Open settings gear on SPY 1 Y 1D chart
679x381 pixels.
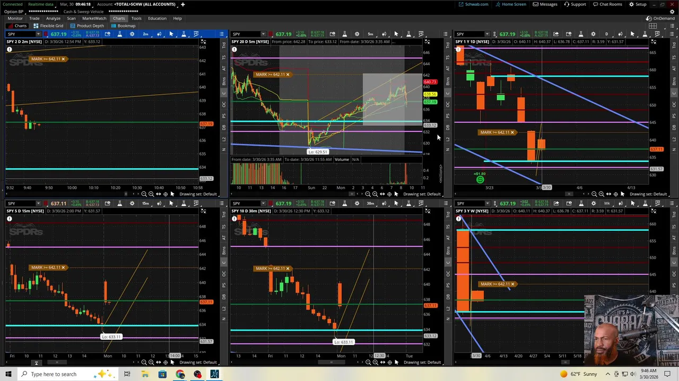pyautogui.click(x=593, y=34)
